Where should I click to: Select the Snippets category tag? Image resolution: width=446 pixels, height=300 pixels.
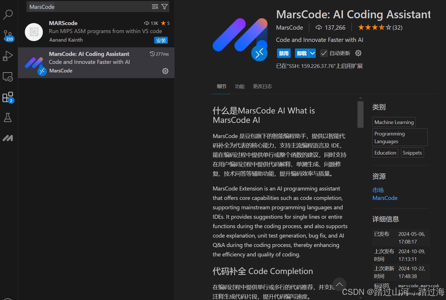[412, 153]
